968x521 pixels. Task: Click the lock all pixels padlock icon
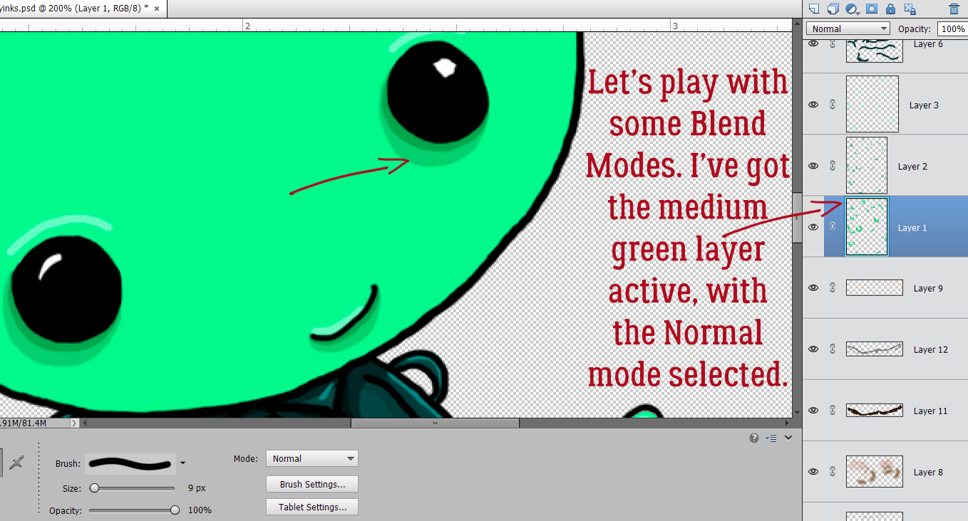click(x=890, y=9)
